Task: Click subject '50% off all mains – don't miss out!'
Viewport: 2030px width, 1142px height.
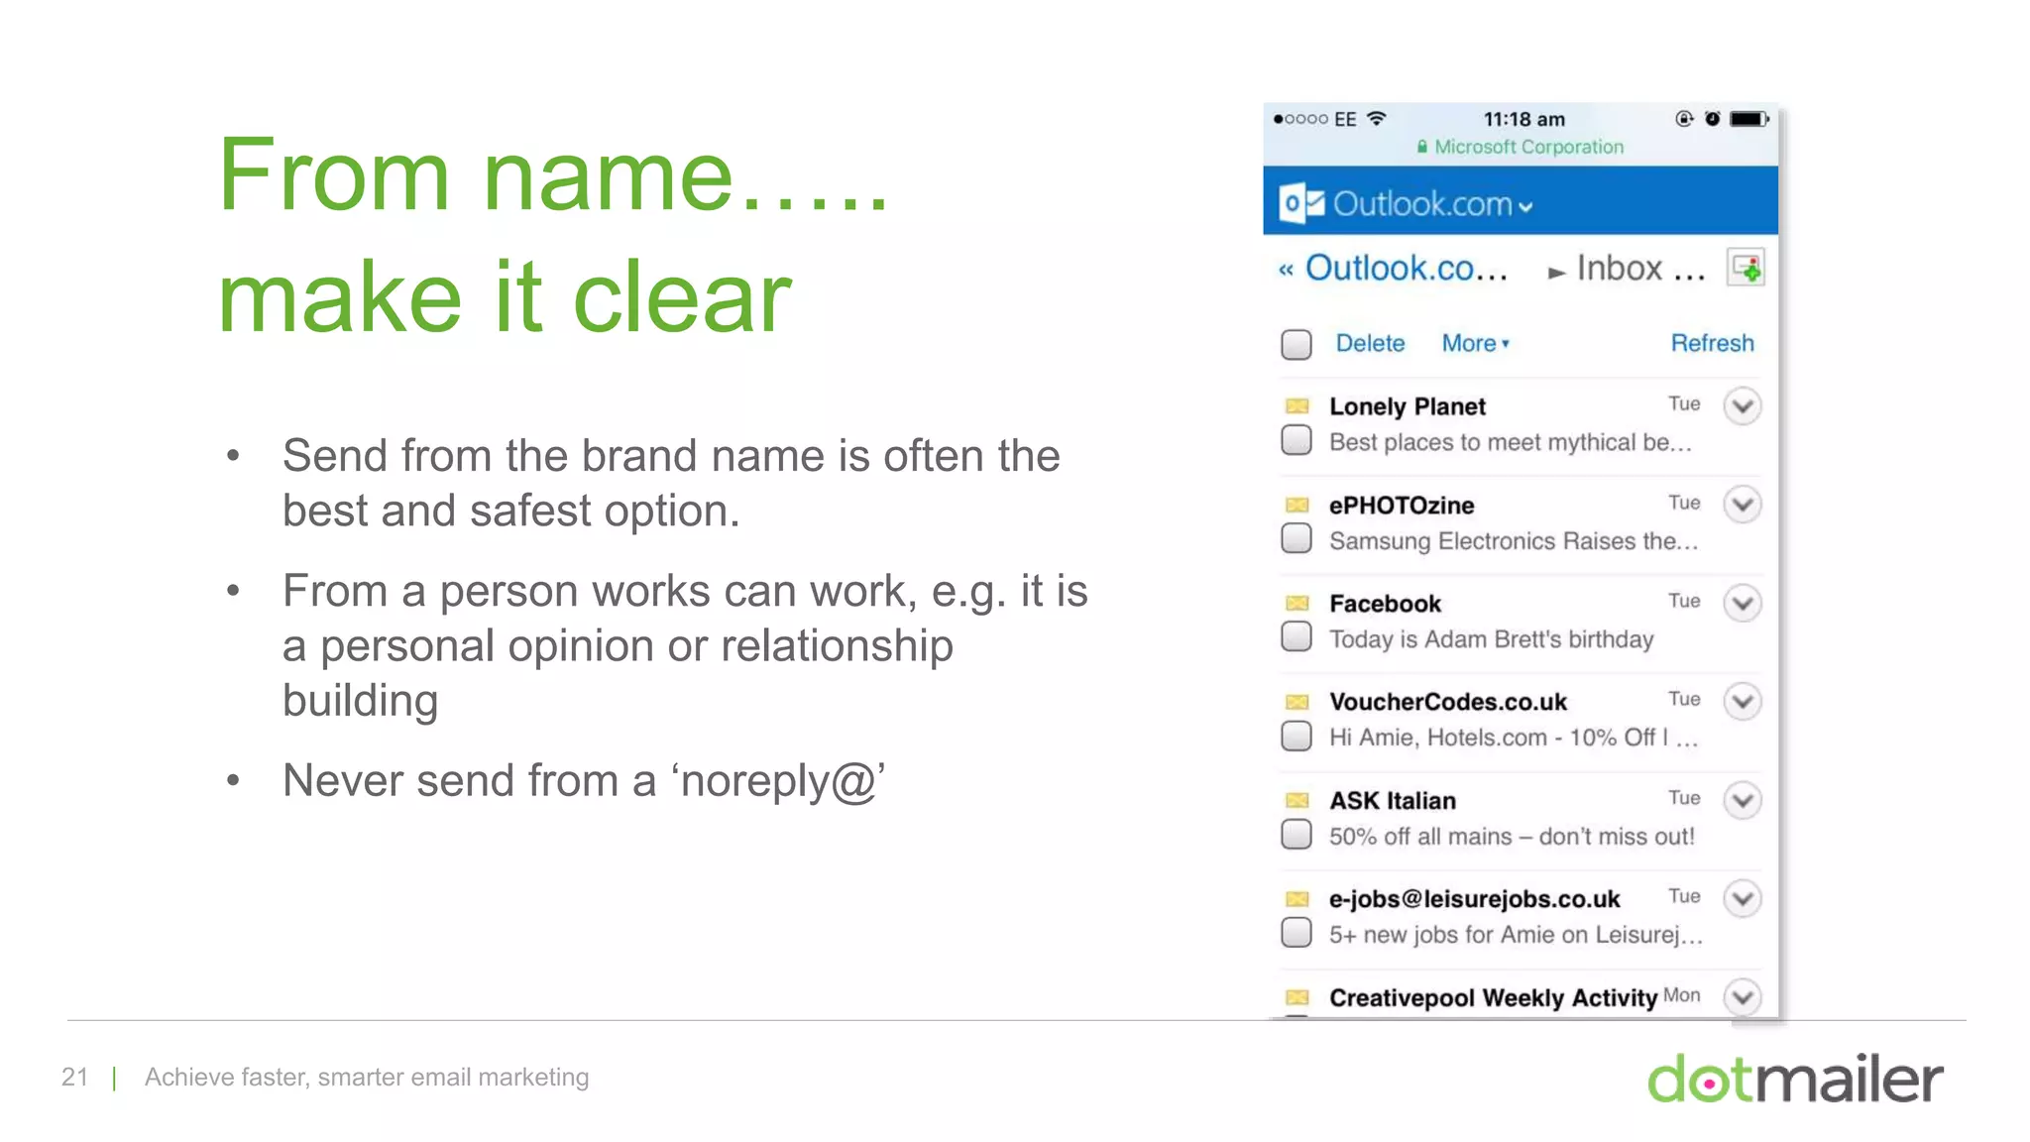Action: coord(1512,837)
